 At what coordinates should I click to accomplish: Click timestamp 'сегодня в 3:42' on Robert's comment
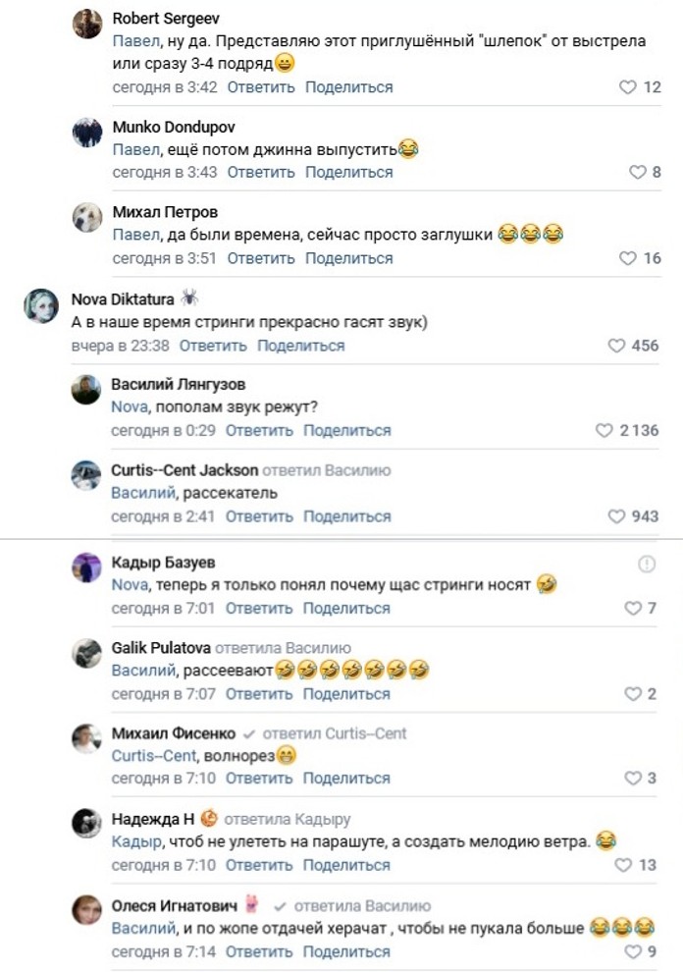tap(165, 87)
